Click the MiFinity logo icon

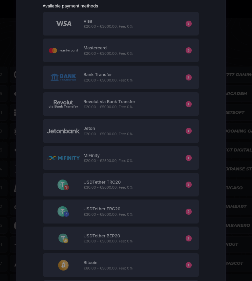[63, 158]
